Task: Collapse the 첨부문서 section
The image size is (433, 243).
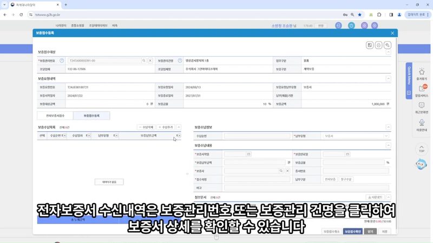Action: 388,197
